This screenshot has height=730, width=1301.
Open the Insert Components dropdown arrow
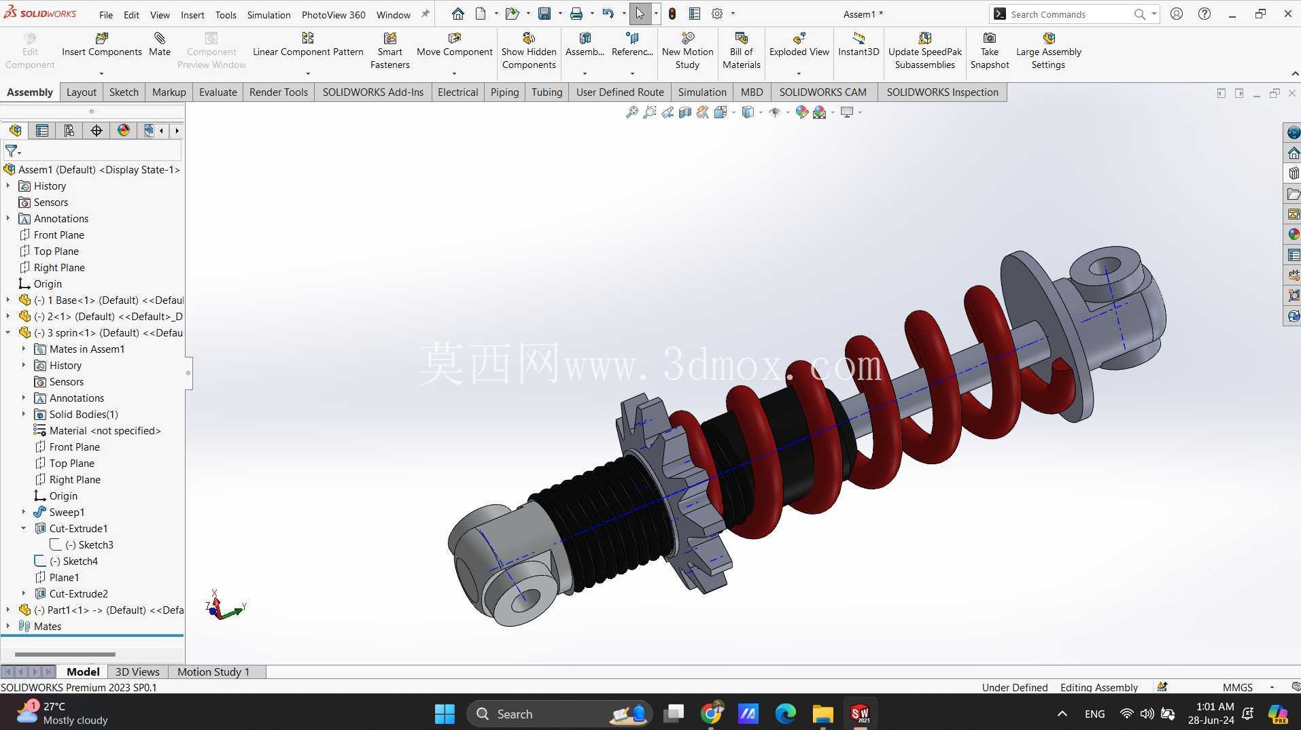pos(101,73)
